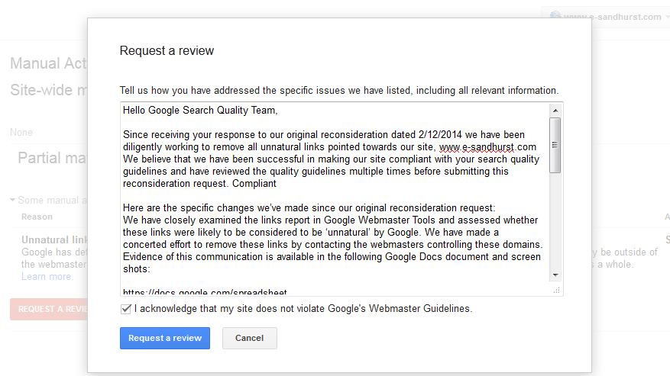Click the www.e-sandhurst.com text in message
This screenshot has height=376, width=670.
[x=487, y=146]
